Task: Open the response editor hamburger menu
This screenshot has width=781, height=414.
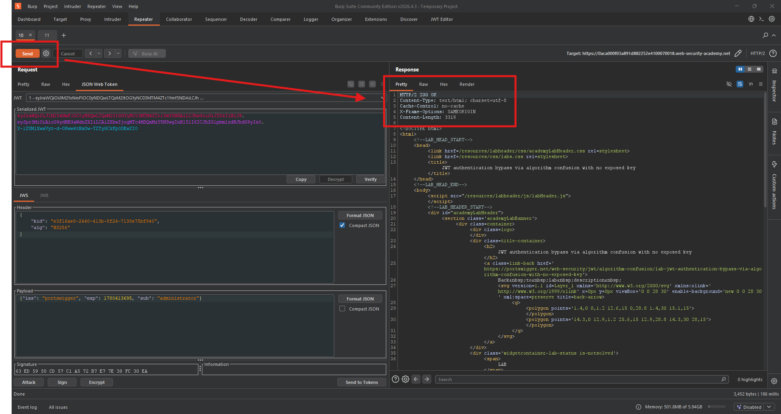Action: pyautogui.click(x=761, y=84)
